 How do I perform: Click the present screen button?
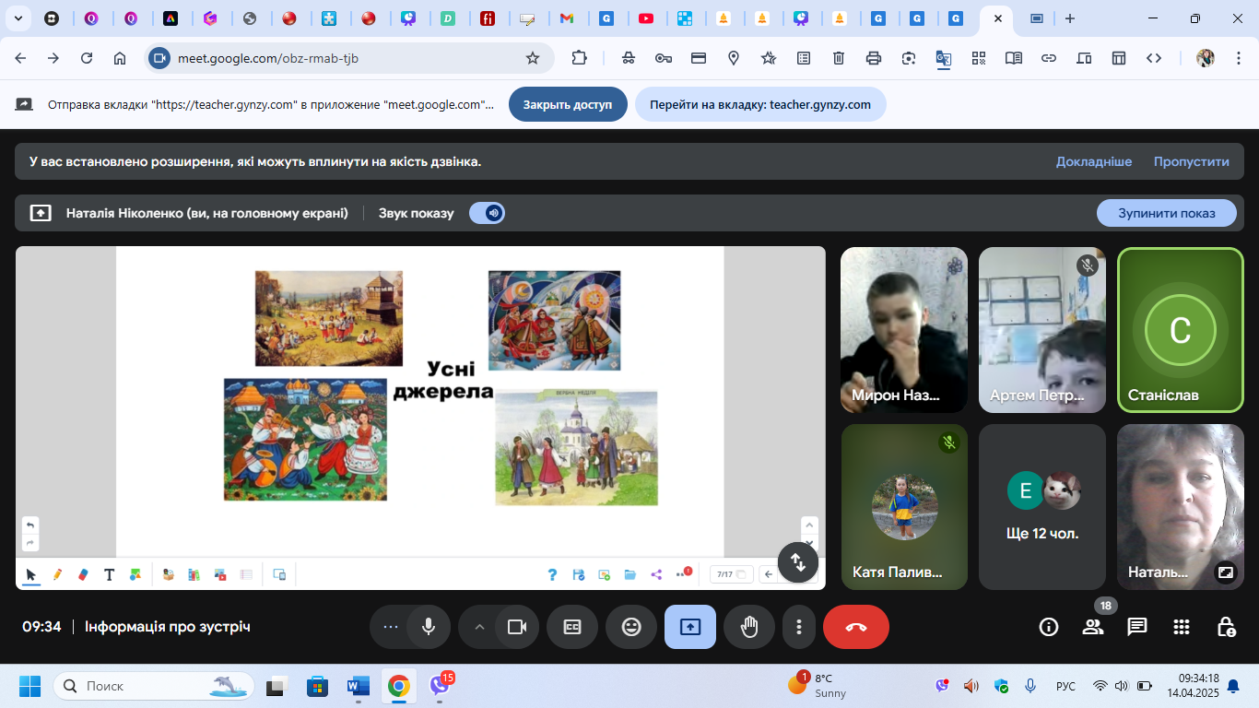[x=690, y=627]
